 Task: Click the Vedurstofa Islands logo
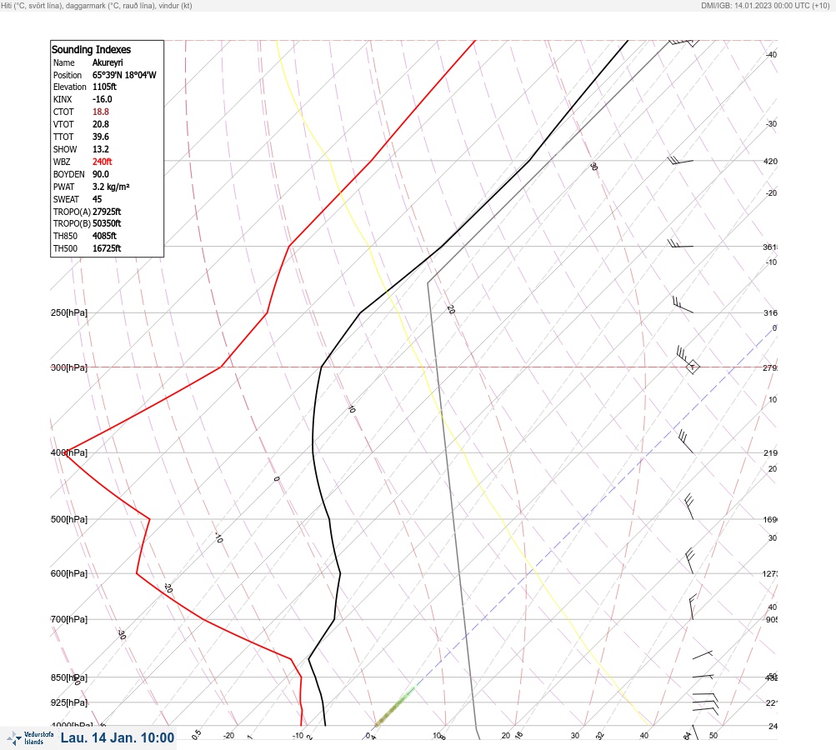[x=30, y=738]
